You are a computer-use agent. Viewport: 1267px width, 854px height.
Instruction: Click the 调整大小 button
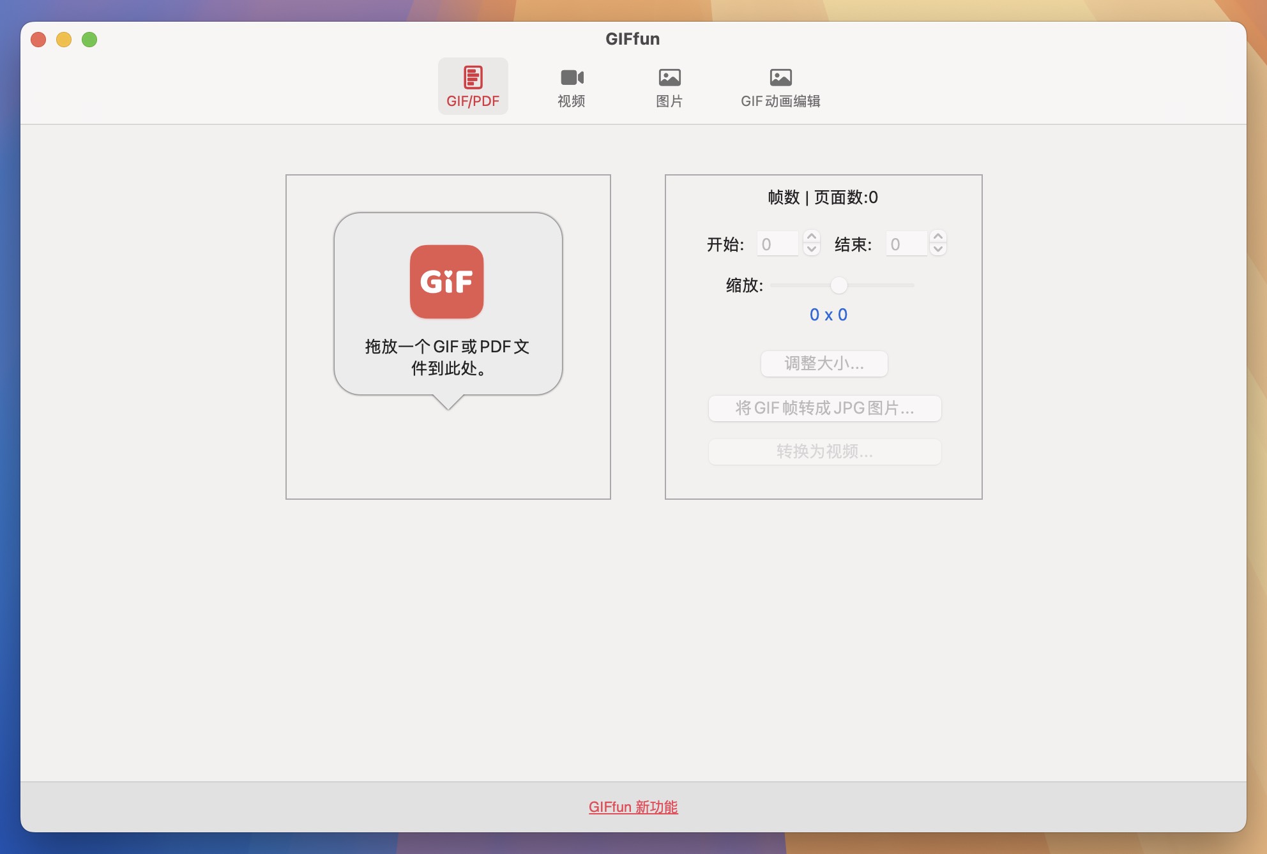coord(824,363)
